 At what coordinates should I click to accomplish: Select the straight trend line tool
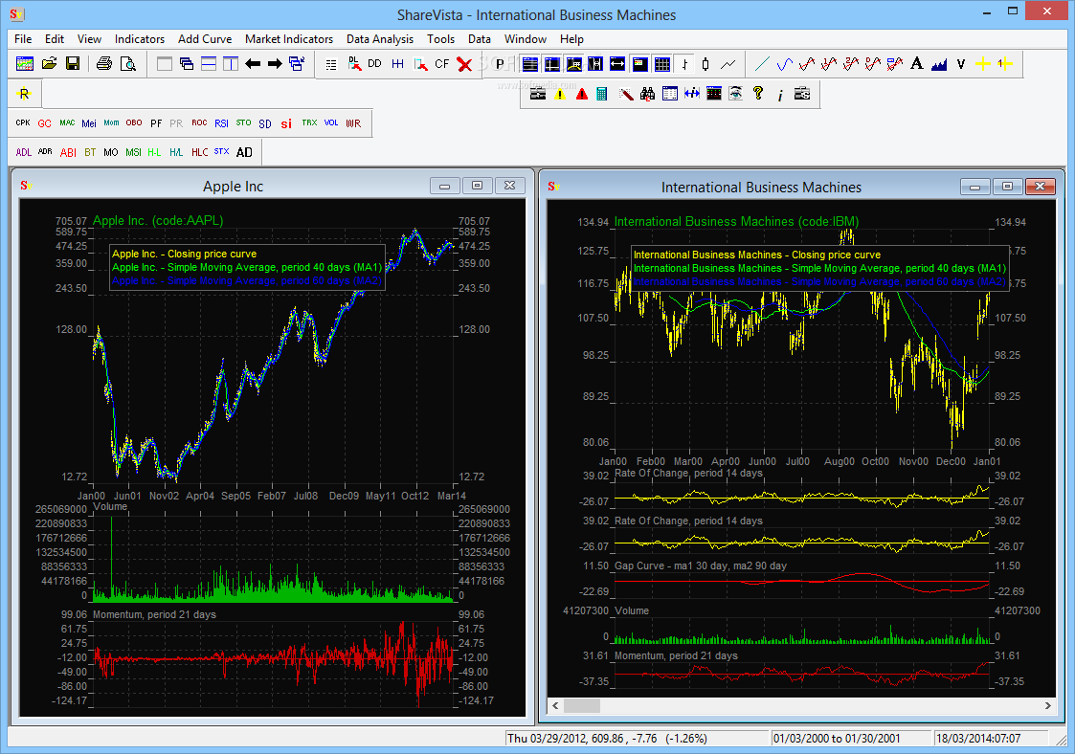click(x=762, y=64)
